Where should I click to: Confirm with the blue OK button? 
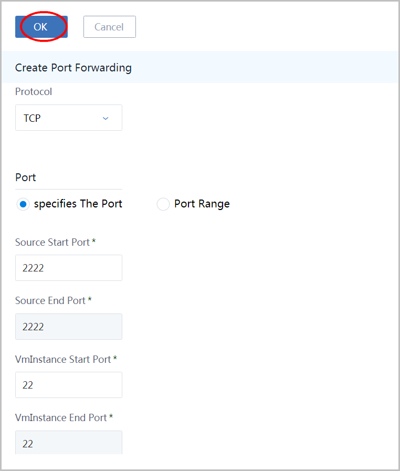coord(41,27)
